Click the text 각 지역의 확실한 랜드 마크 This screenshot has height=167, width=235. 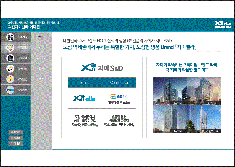[x=187, y=70]
